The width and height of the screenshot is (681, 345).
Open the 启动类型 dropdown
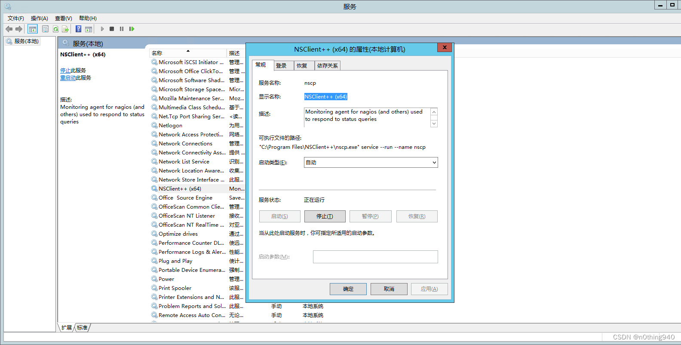tap(371, 163)
